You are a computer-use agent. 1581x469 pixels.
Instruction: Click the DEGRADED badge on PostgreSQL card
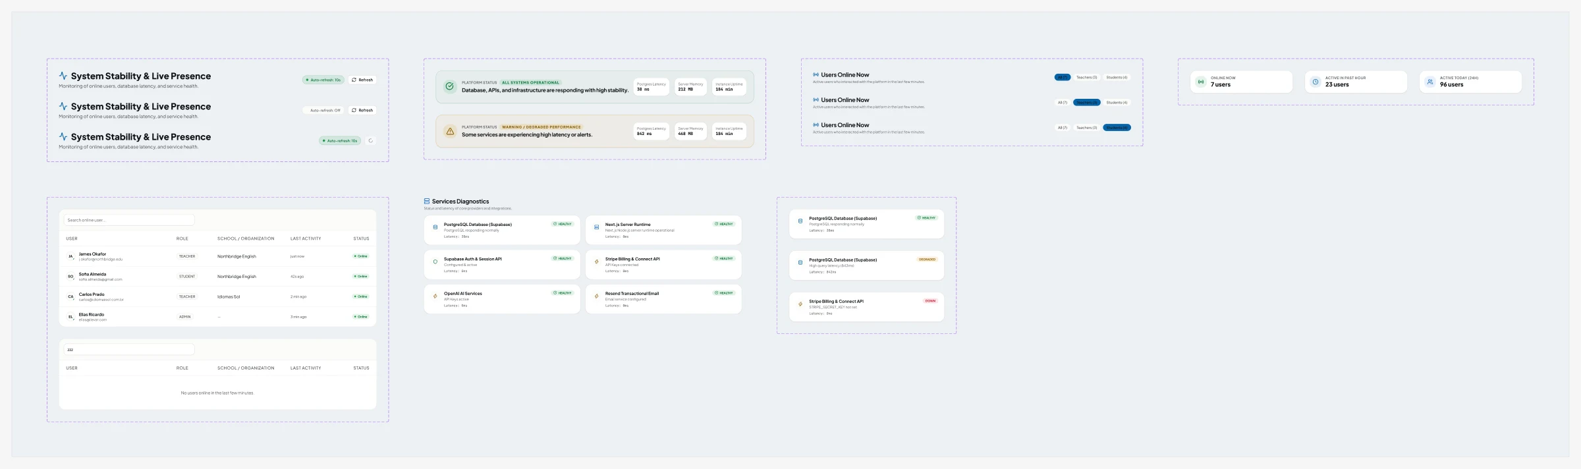tap(927, 259)
